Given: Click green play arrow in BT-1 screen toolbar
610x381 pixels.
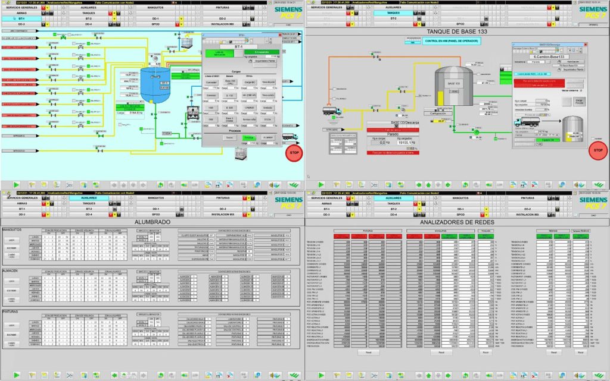Looking at the screenshot, I should pyautogui.click(x=16, y=185).
